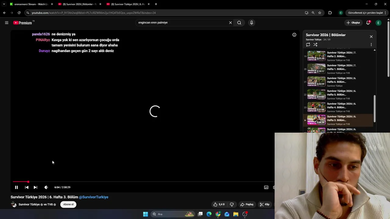390x219 pixels.
Task: Open the Chrome three-dot menu
Action: coord(386,13)
